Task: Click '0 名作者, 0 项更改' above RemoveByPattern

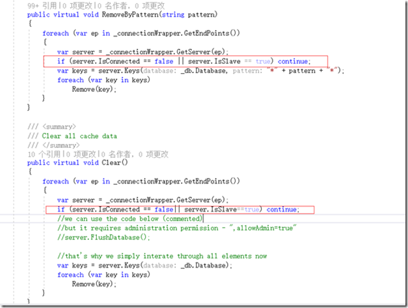Action: 131,6
